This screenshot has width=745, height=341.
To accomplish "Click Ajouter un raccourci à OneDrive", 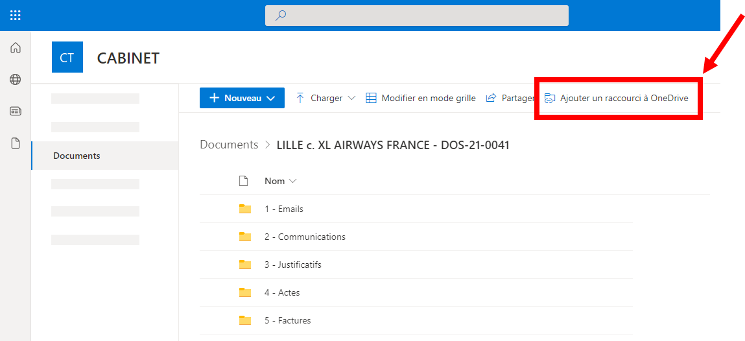I will [616, 99].
